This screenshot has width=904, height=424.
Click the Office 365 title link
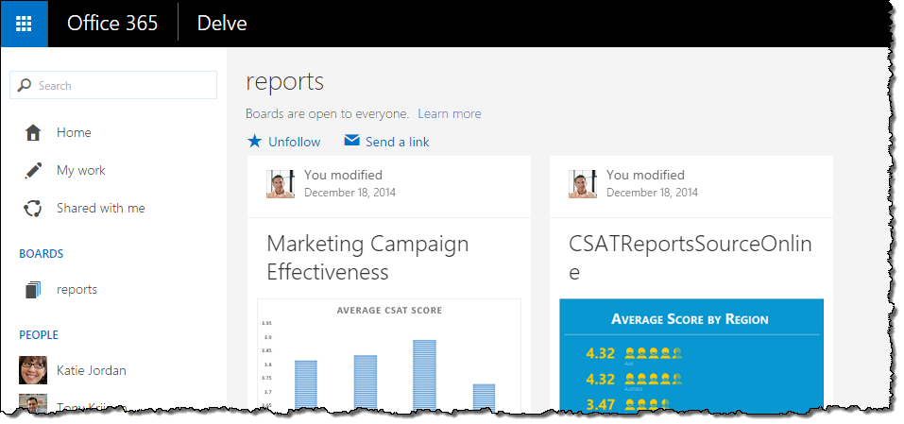tap(112, 23)
